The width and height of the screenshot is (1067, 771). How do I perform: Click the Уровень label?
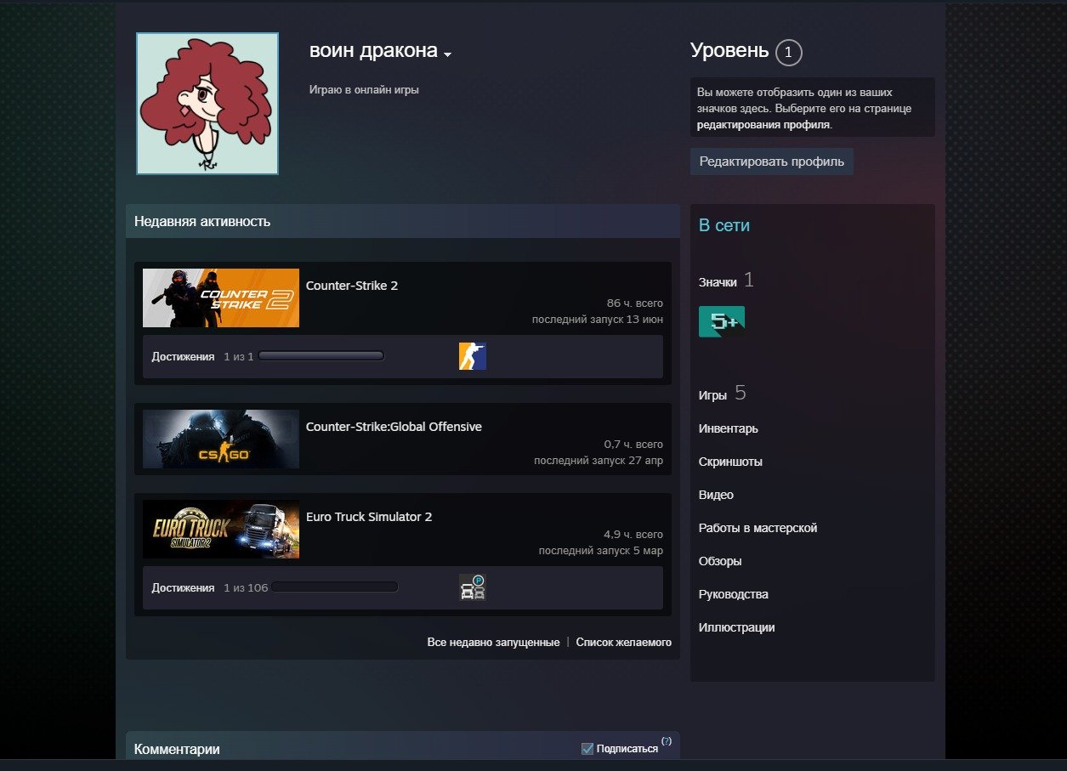tap(729, 51)
